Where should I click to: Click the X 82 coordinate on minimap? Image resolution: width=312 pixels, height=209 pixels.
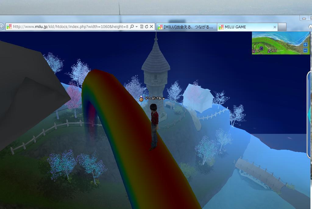(x=256, y=51)
